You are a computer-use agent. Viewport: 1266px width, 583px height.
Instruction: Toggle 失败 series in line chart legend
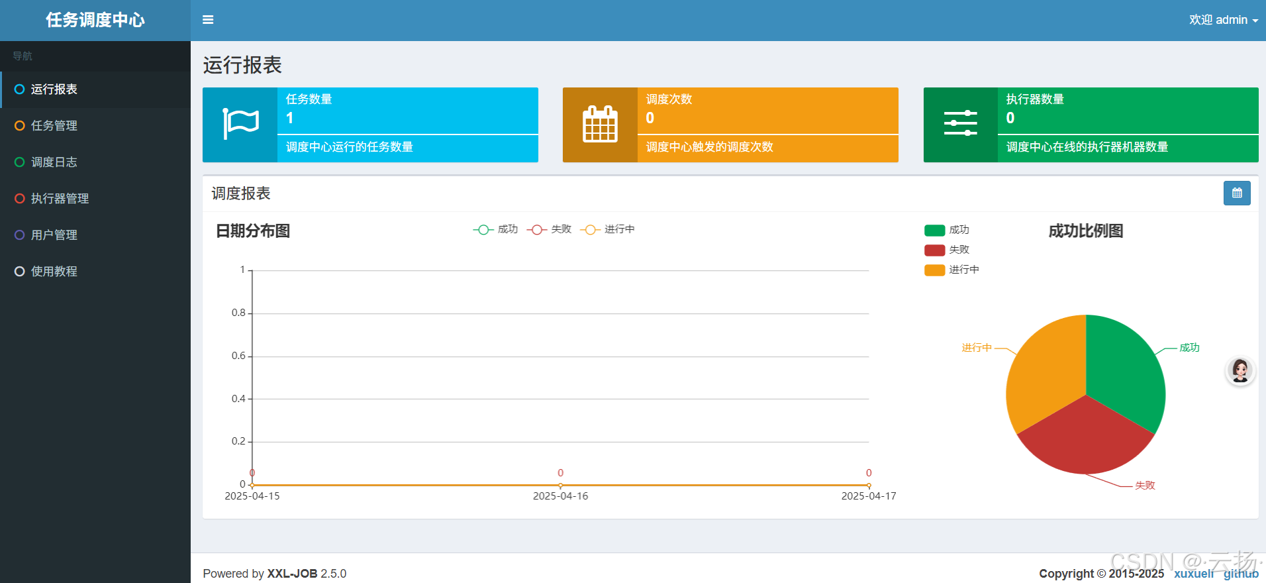tap(549, 229)
